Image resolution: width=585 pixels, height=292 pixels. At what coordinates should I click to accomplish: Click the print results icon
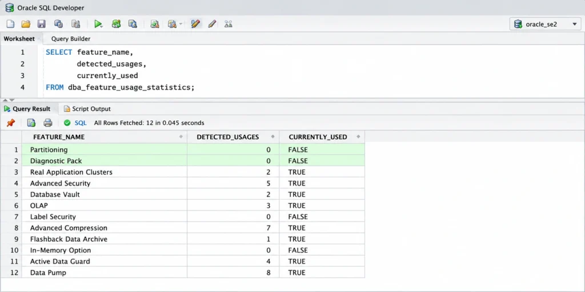click(48, 123)
